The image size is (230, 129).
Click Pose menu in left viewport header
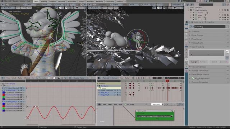tap(29, 8)
